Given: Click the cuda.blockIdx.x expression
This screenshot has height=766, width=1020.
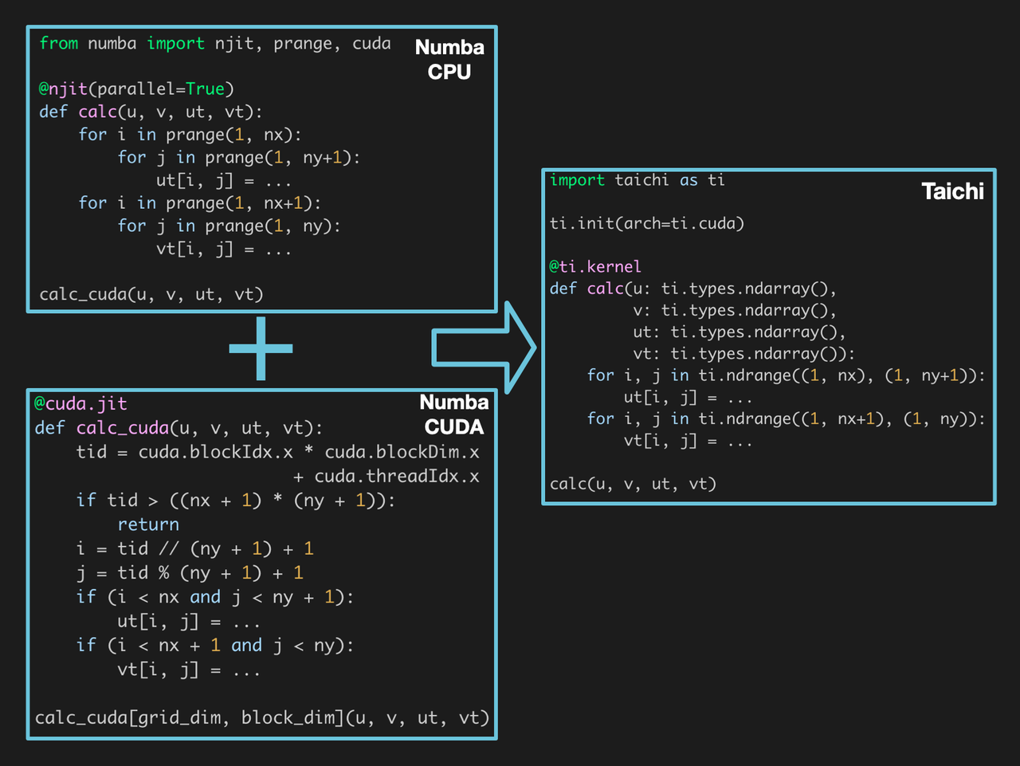Looking at the screenshot, I should 215,452.
